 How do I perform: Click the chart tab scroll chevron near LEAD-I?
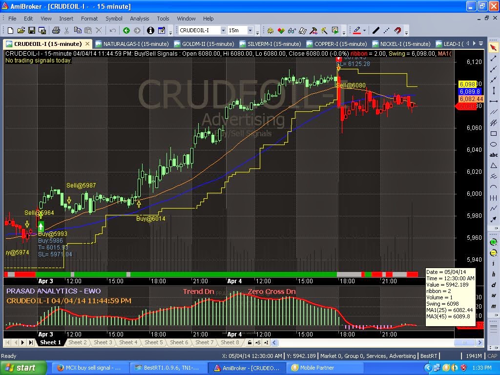click(x=467, y=43)
